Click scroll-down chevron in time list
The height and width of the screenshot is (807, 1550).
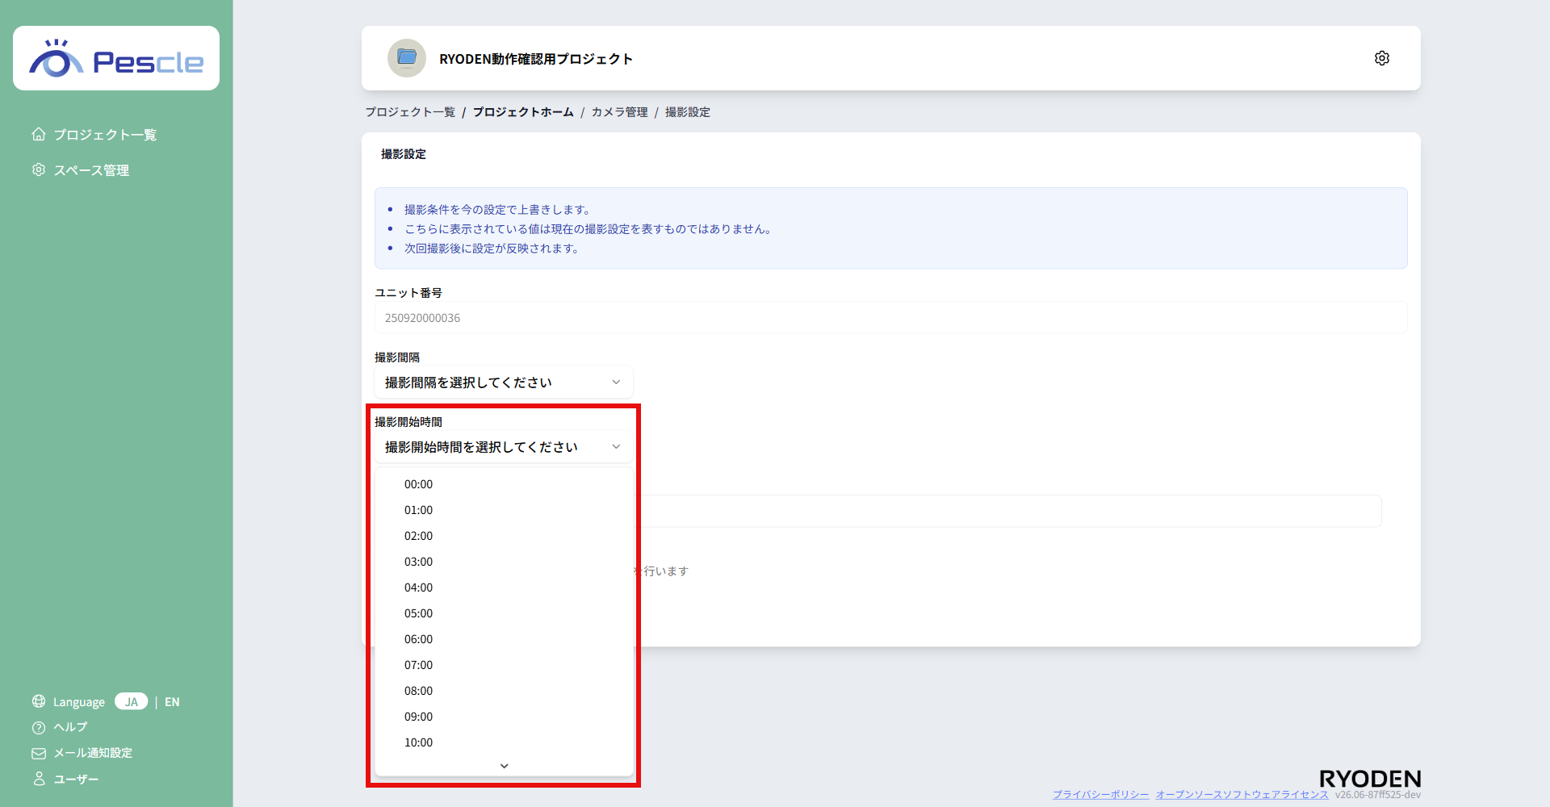[x=504, y=766]
